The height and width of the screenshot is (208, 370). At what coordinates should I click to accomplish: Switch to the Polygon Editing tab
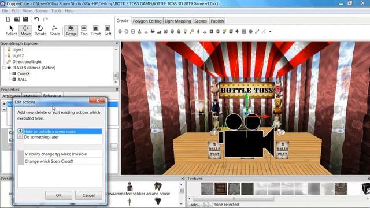coord(147,21)
